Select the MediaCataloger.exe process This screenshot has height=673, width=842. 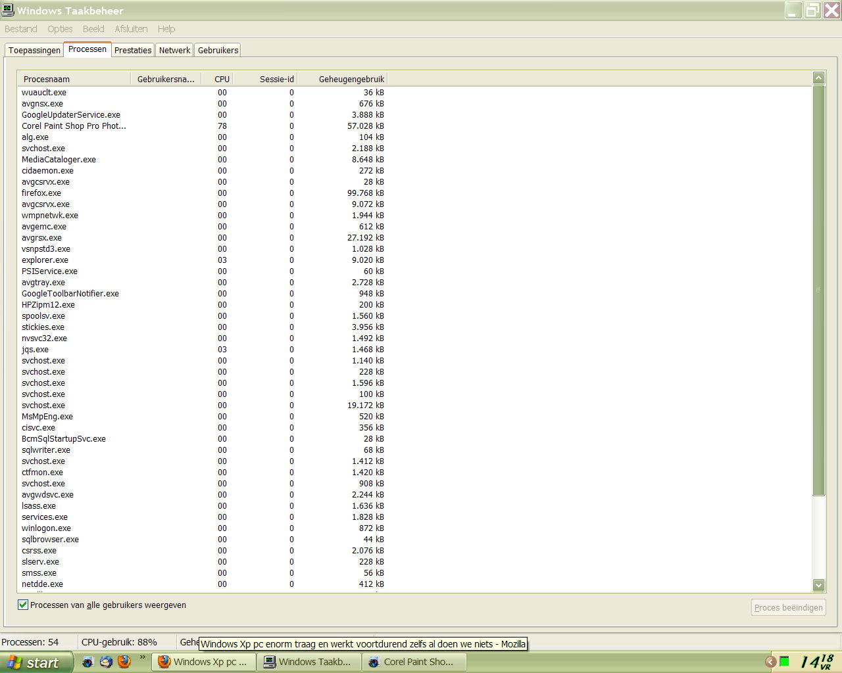click(x=203, y=160)
